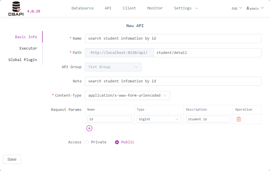Image resolution: width=270 pixels, height=171 pixels.
Task: Save the new API
Action: click(x=12, y=159)
